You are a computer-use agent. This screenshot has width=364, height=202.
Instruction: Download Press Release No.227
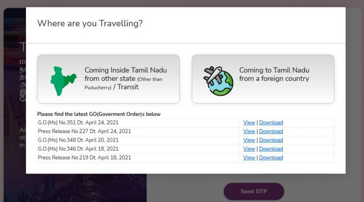[x=271, y=131]
